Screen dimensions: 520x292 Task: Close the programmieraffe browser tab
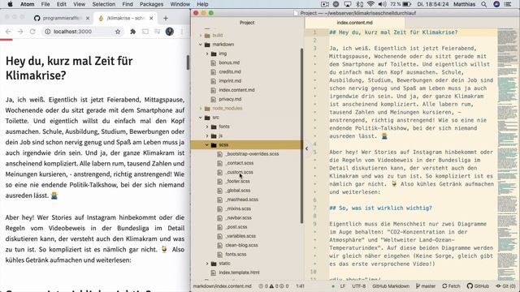click(x=88, y=18)
